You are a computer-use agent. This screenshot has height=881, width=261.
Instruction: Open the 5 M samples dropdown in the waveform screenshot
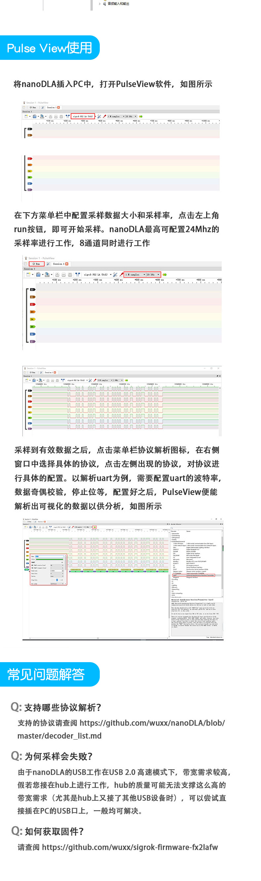click(x=105, y=380)
